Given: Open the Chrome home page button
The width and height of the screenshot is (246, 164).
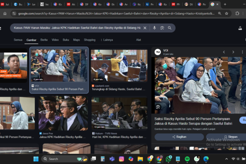Looking at the screenshot, I should tap(5, 14).
